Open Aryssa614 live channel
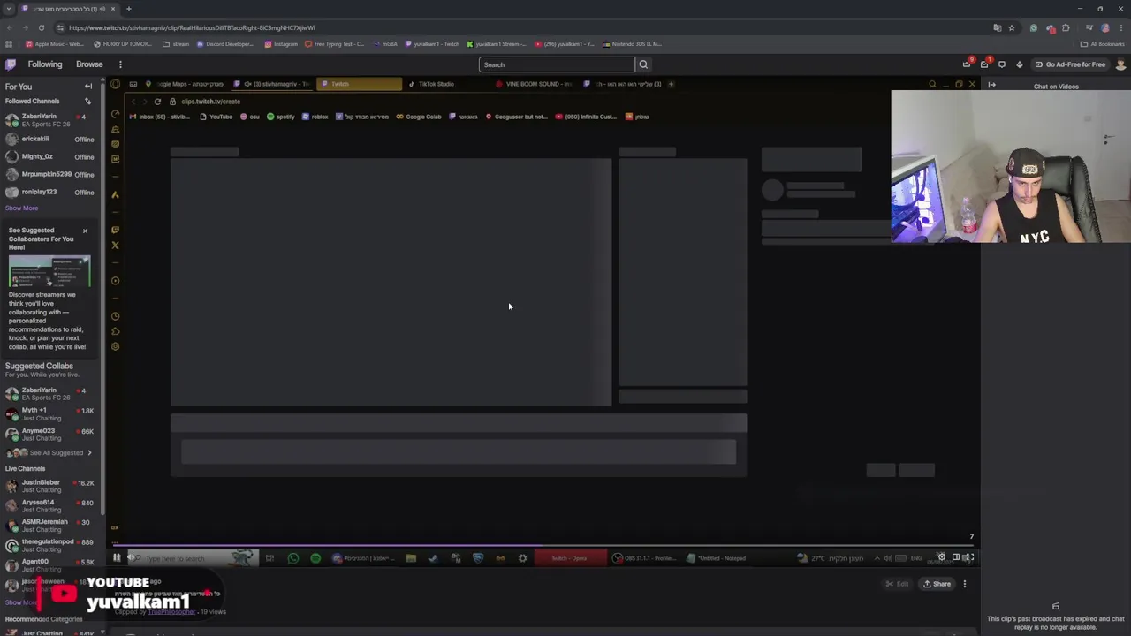Image resolution: width=1131 pixels, height=636 pixels. pos(49,505)
